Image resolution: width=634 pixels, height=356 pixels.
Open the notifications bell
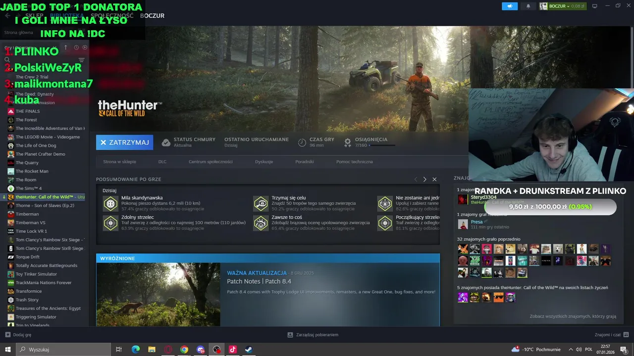(x=528, y=6)
